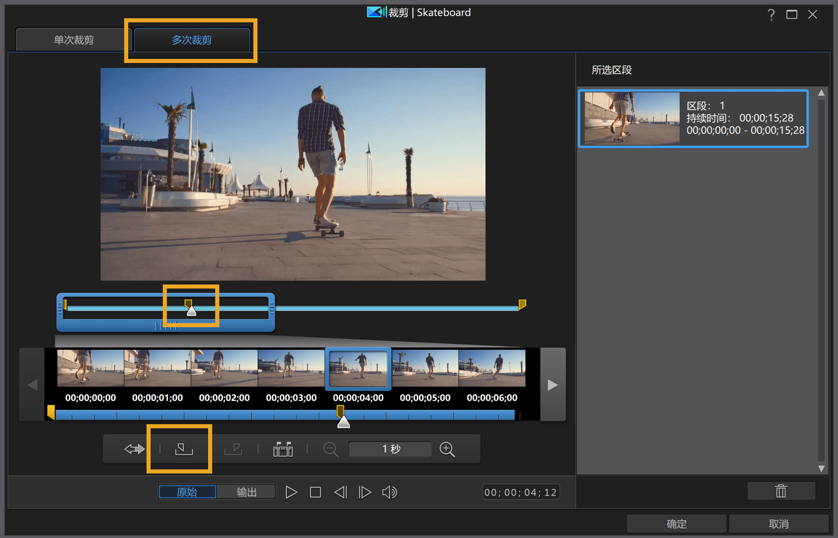Click the yellow start marker on the frame timeline
This screenshot has width=838, height=538.
coord(51,412)
